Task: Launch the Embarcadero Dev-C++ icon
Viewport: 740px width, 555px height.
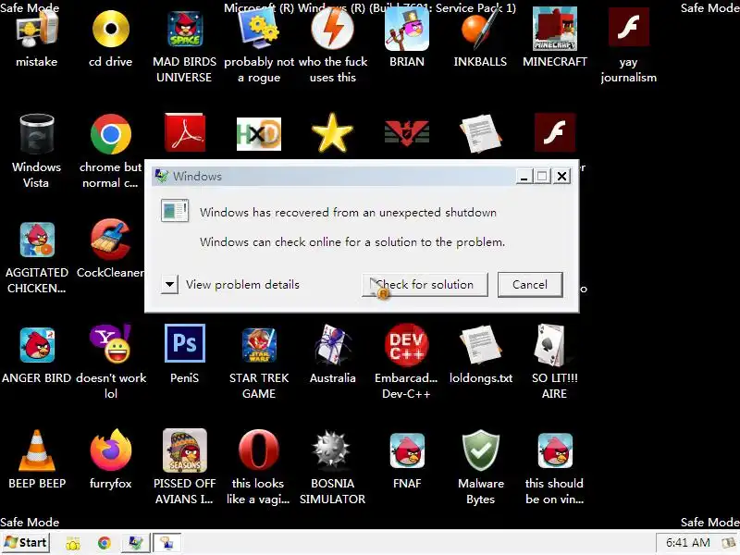Action: 407,344
